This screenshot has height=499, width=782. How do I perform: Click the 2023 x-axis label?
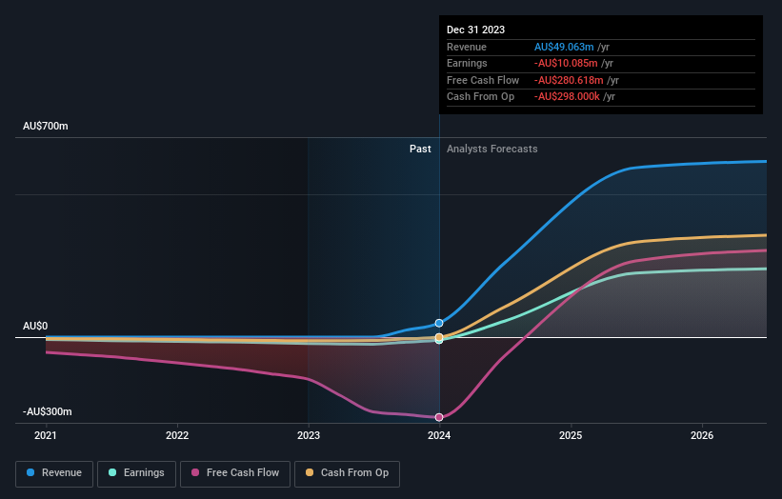tap(309, 436)
